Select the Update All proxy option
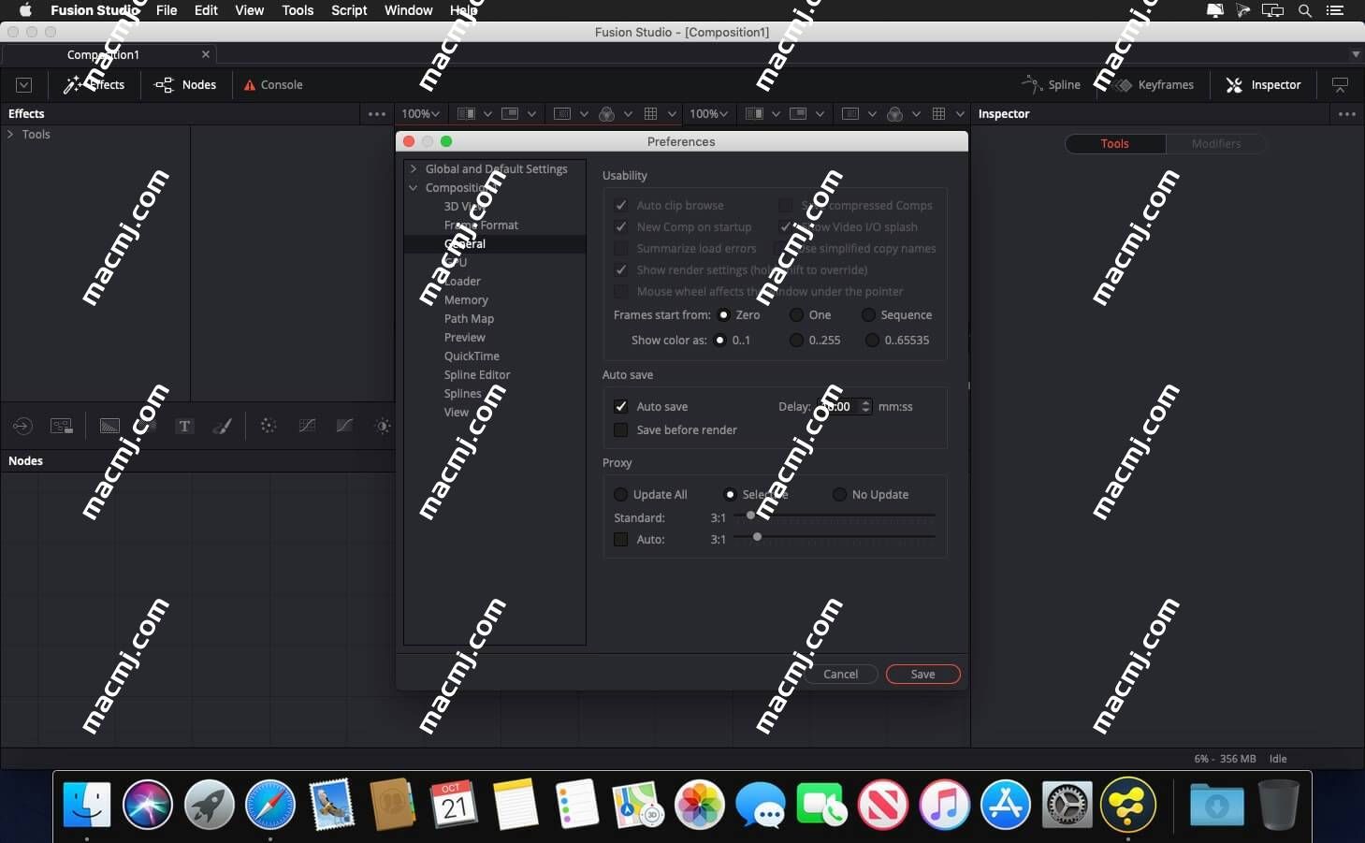The image size is (1365, 843). [x=620, y=494]
